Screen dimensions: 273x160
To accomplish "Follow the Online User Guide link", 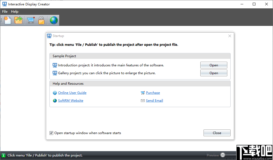I will [72, 93].
